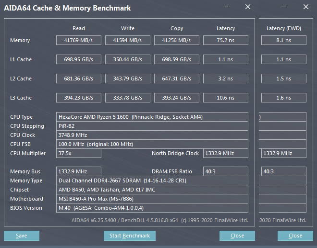Click the CPU Clock 3748.9 MHz field

(152, 135)
